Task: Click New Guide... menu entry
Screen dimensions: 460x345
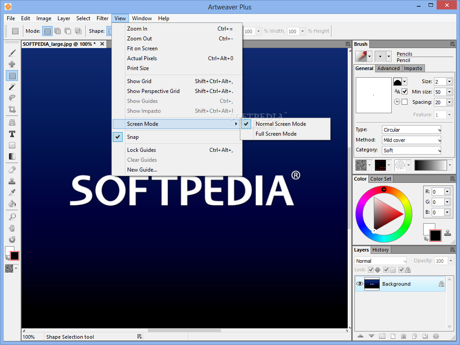Action: click(x=177, y=169)
